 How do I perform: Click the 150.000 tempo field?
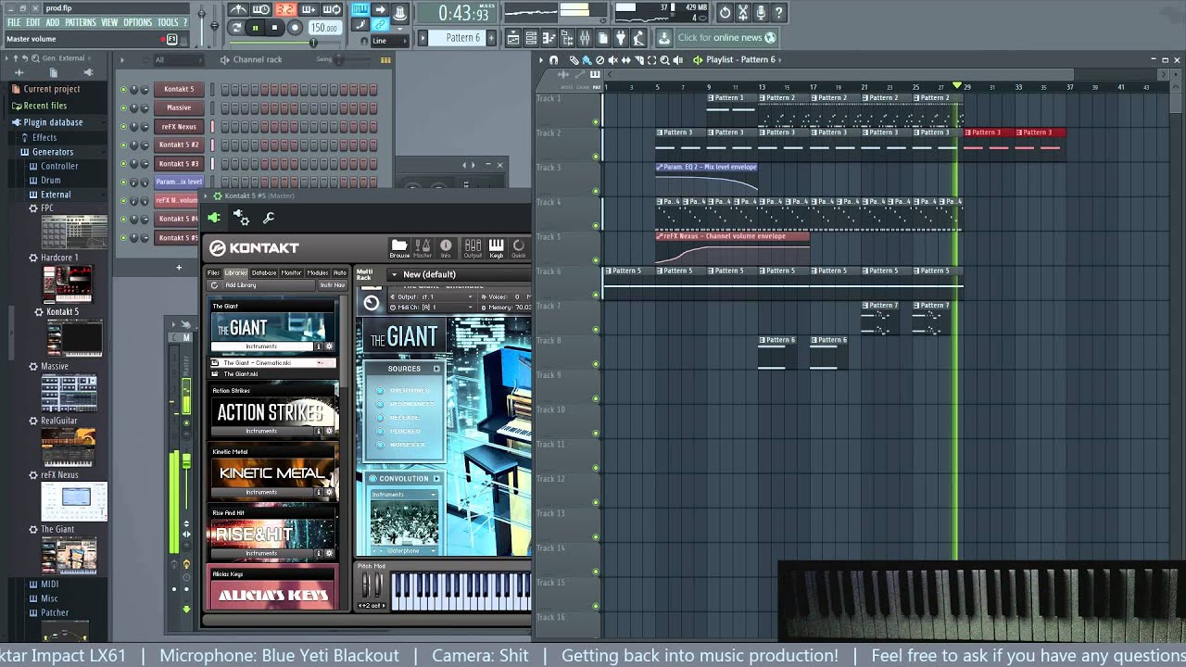coord(324,28)
